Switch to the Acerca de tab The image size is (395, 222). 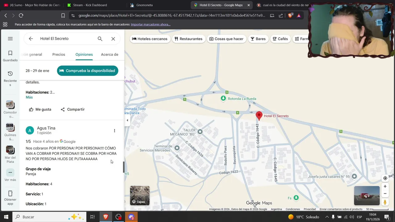click(x=110, y=55)
